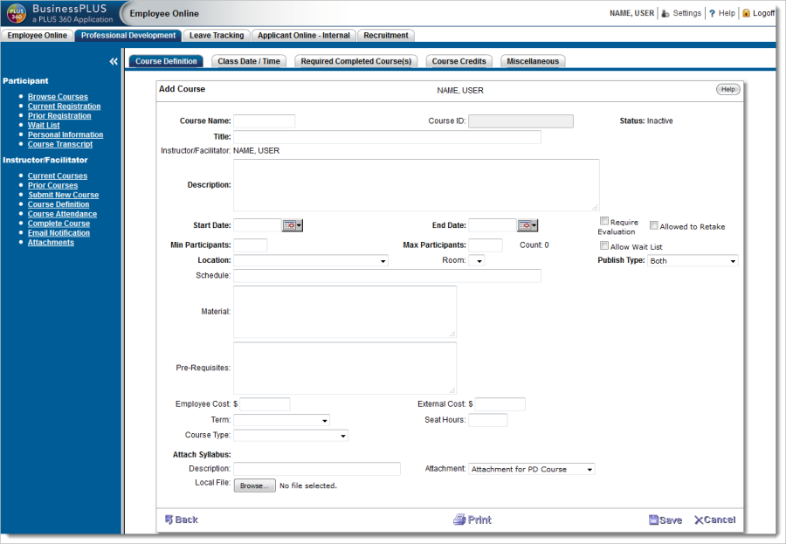Click the Save disk icon

(653, 520)
